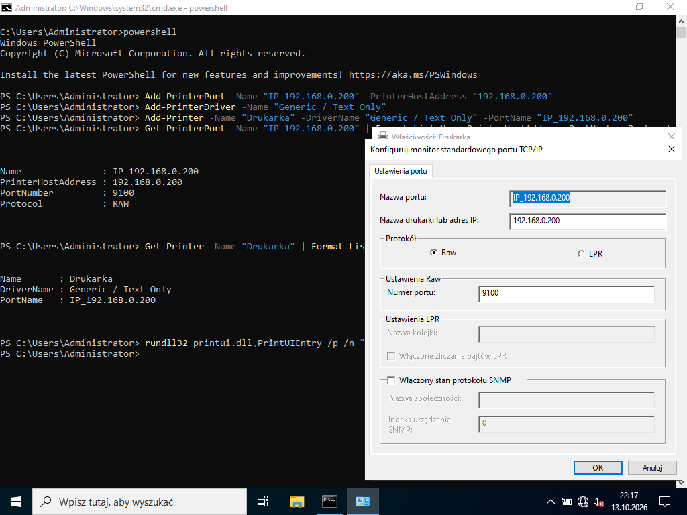The height and width of the screenshot is (515, 687).
Task: Click the Windows Start button
Action: (16, 502)
